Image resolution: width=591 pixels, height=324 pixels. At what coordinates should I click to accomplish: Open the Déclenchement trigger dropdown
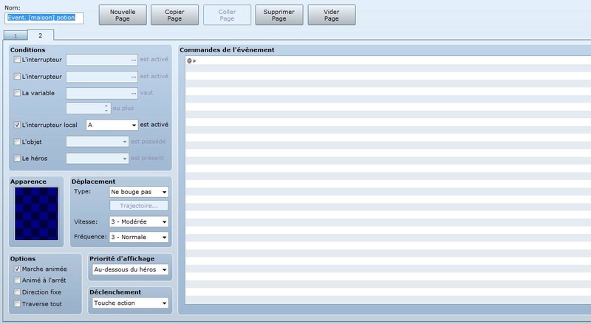(x=131, y=303)
